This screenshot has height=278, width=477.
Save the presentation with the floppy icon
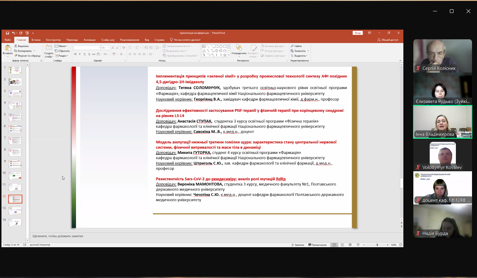pos(8,33)
